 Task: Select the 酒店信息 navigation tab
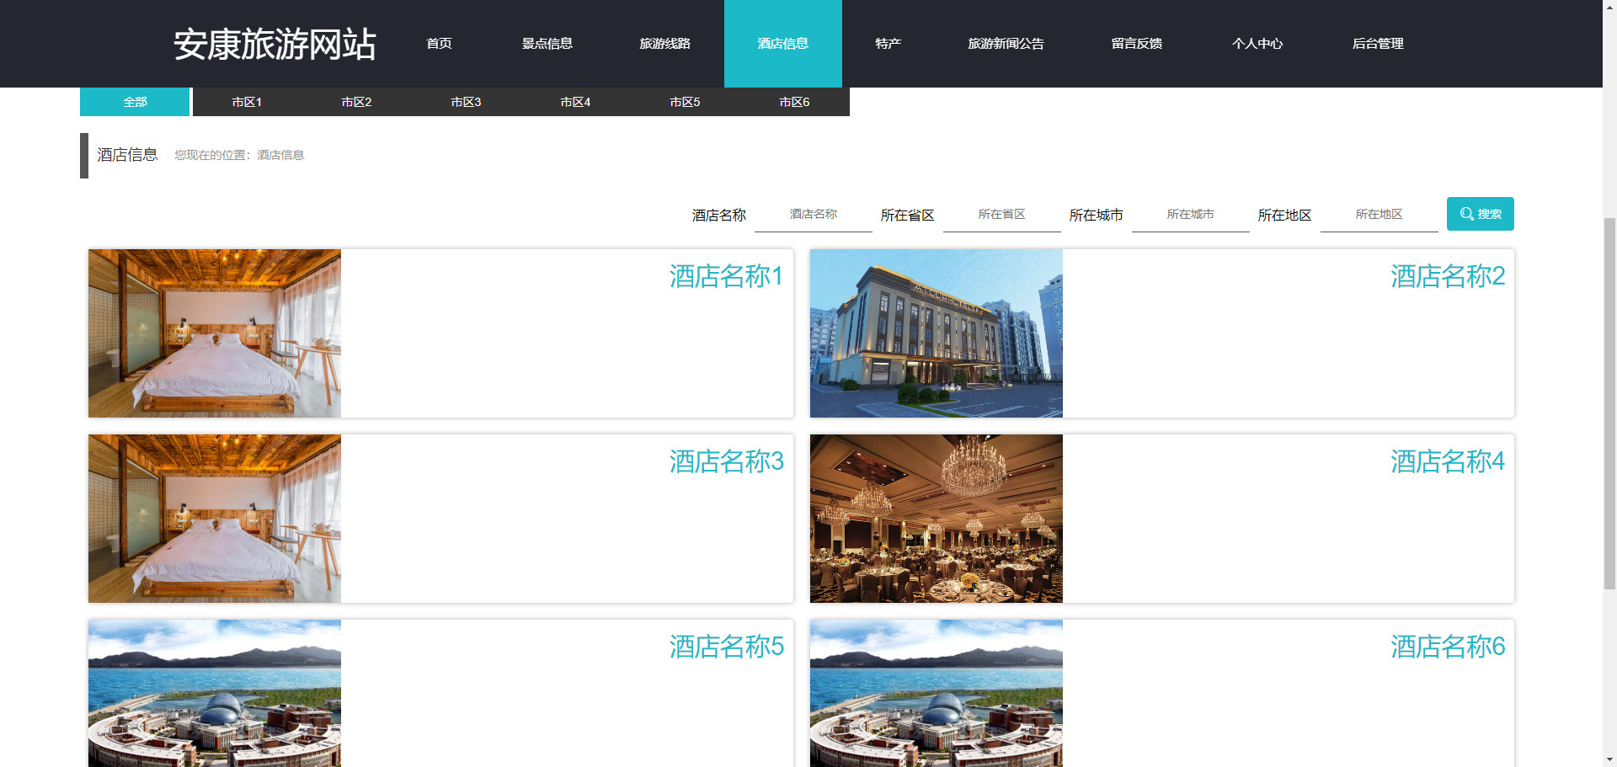coord(783,44)
